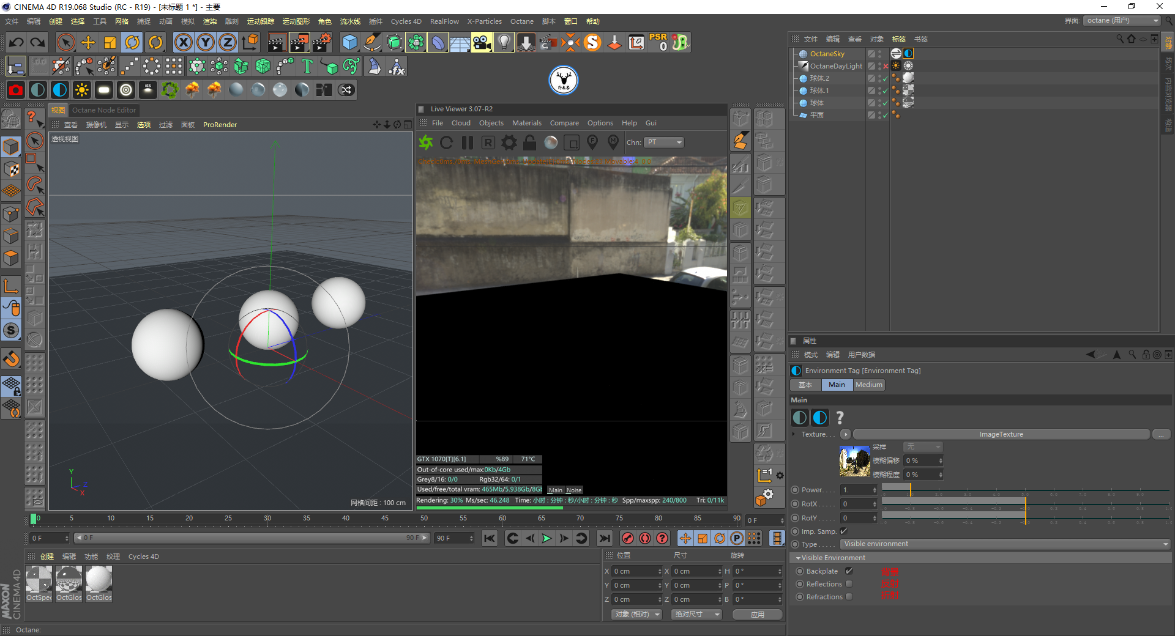This screenshot has height=636, width=1175.
Task: Expand the Texture parameter triangle
Action: (x=794, y=434)
